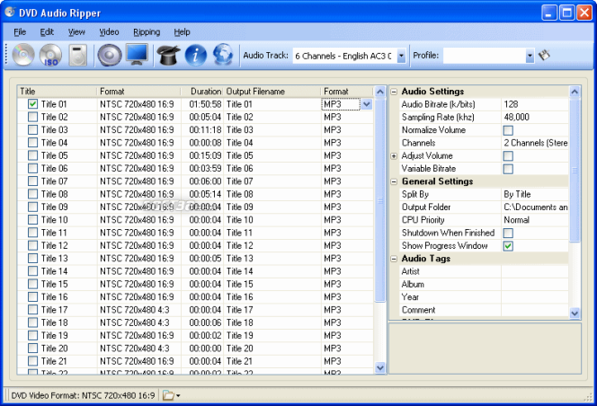
Task: Check the Title 05 checkbox
Action: [x=32, y=155]
